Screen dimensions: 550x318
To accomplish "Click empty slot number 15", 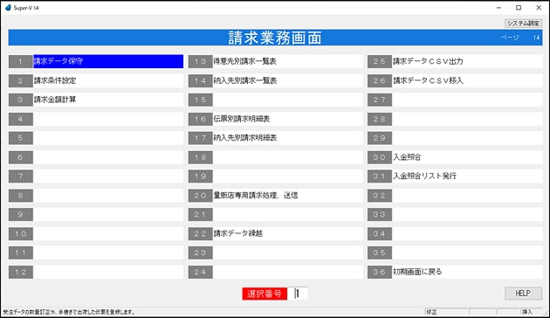I will pyautogui.click(x=200, y=100).
